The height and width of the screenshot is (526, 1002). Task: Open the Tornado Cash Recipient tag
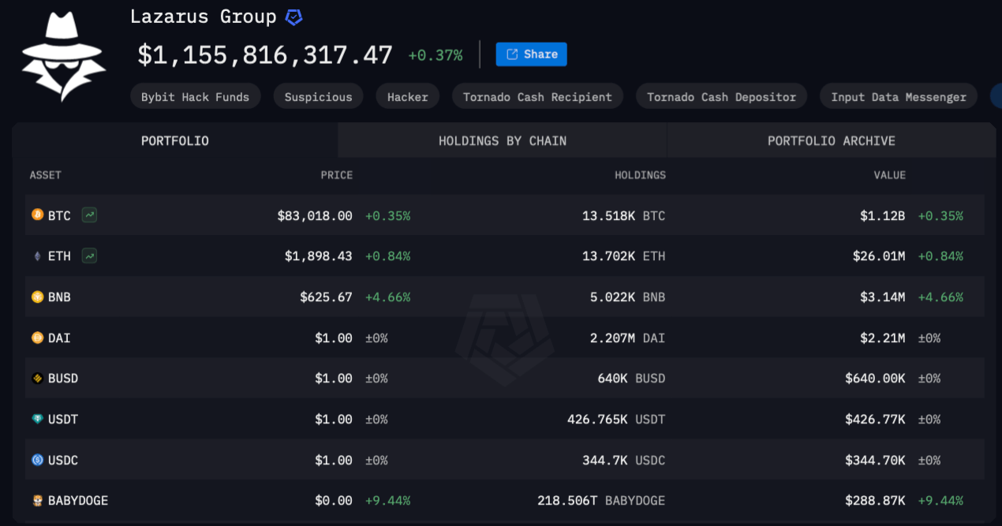[537, 97]
